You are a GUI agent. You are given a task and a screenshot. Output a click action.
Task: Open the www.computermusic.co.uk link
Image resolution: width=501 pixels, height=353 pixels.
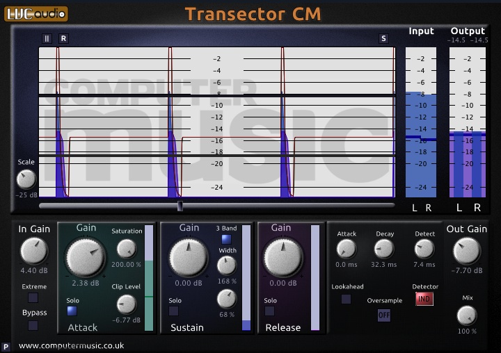coord(71,345)
